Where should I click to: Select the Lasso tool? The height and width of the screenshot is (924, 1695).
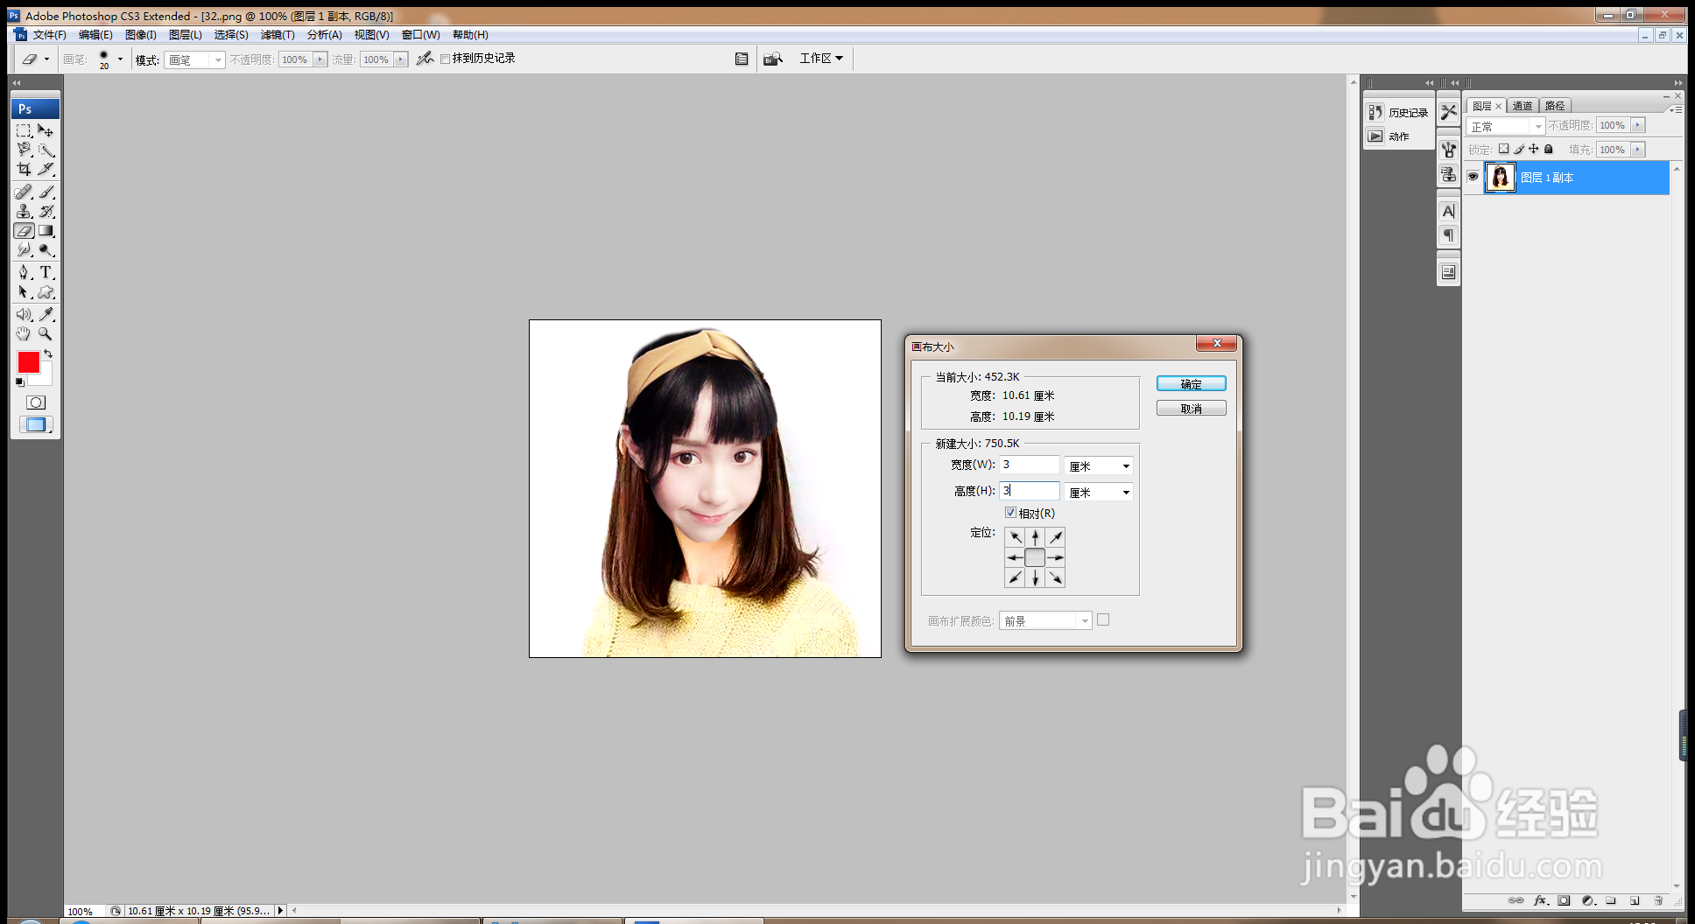(24, 150)
